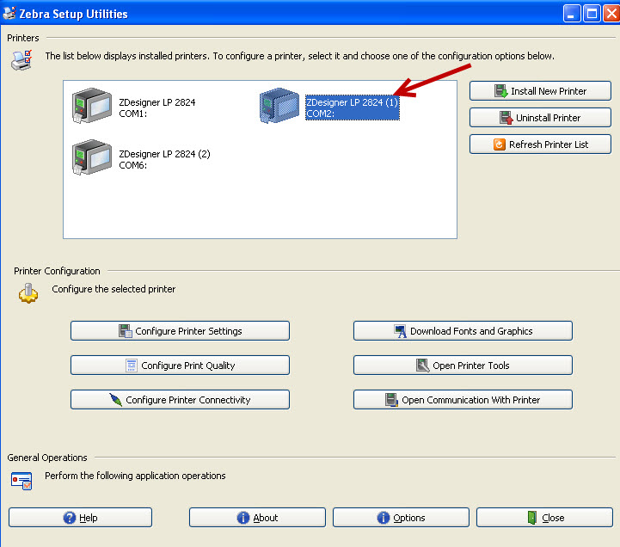Open Communication With Printer
The image size is (620, 547).
pos(463,400)
